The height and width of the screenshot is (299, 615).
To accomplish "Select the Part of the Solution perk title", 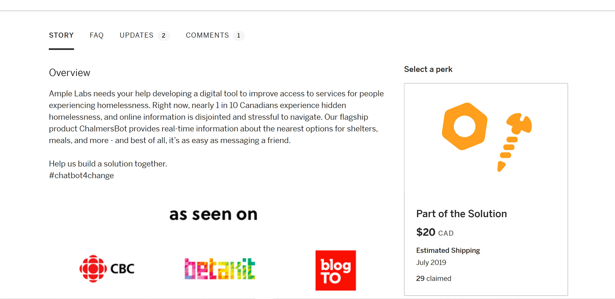I will click(x=461, y=214).
